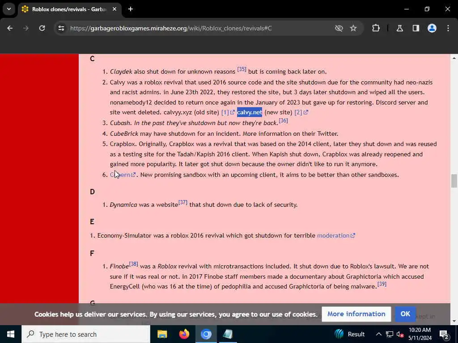The height and width of the screenshot is (343, 458).
Task: Click the page vertical scrollbar thumb
Action: click(454, 181)
